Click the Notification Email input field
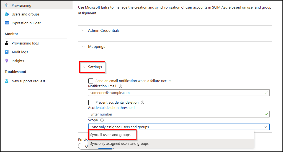The image size is (283, 152). pos(176,93)
